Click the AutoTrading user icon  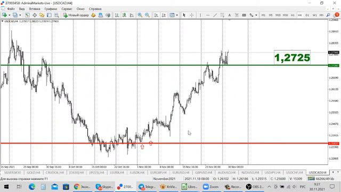(101, 15)
